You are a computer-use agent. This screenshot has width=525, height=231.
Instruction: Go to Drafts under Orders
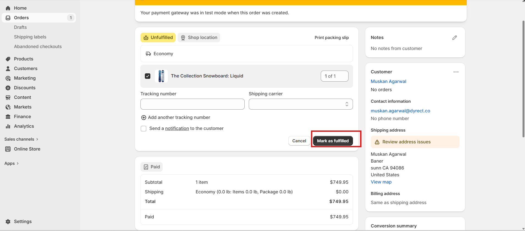click(x=20, y=27)
